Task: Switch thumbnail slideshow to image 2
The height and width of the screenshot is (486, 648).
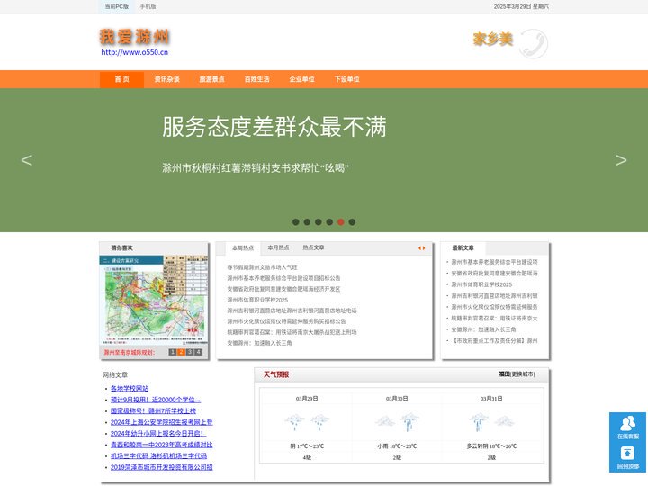Action: point(181,352)
